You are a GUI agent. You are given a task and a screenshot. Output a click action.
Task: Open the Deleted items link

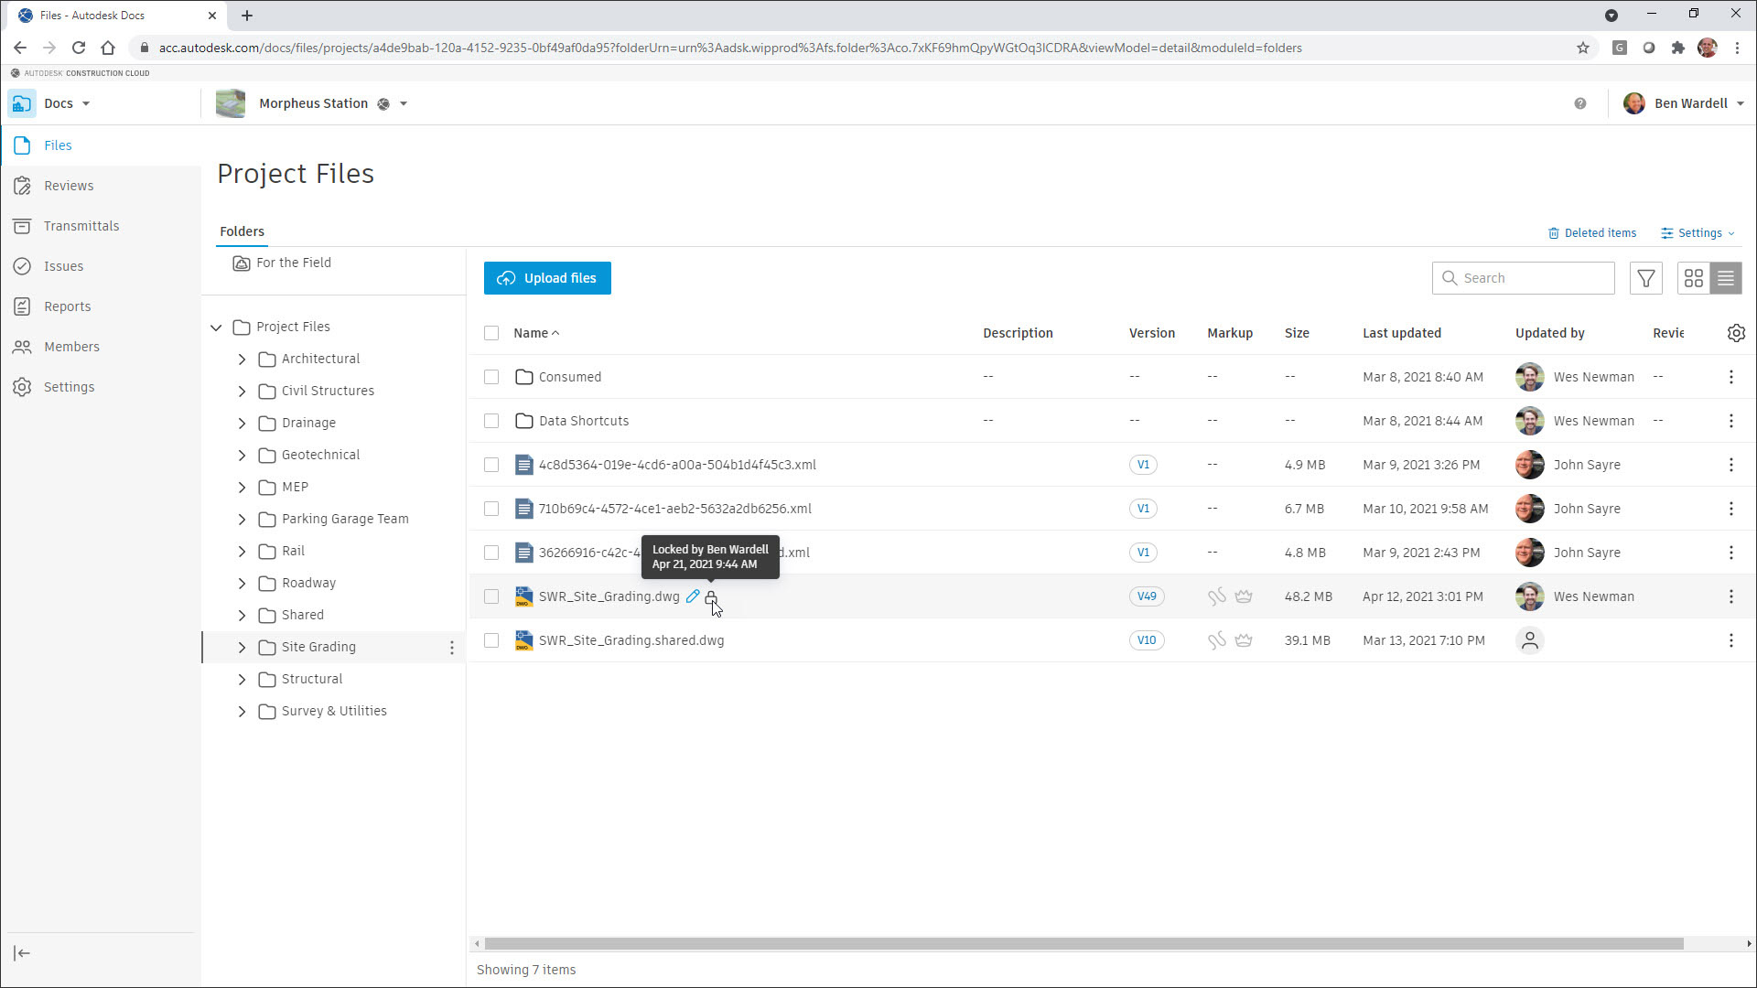1592,233
